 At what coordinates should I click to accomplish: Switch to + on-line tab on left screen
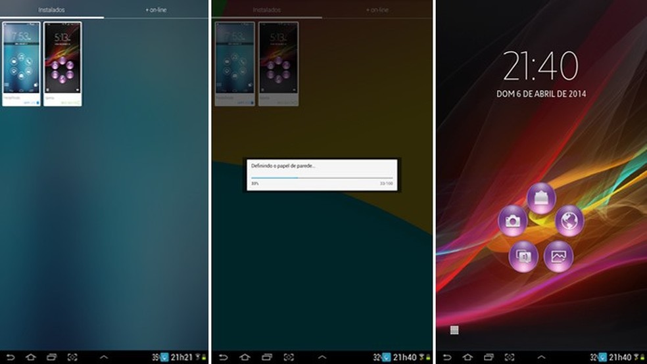pyautogui.click(x=156, y=9)
